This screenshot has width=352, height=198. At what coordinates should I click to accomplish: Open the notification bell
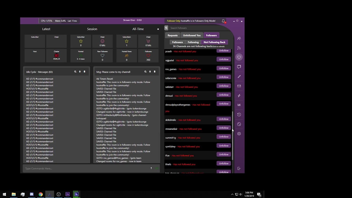(x=223, y=21)
